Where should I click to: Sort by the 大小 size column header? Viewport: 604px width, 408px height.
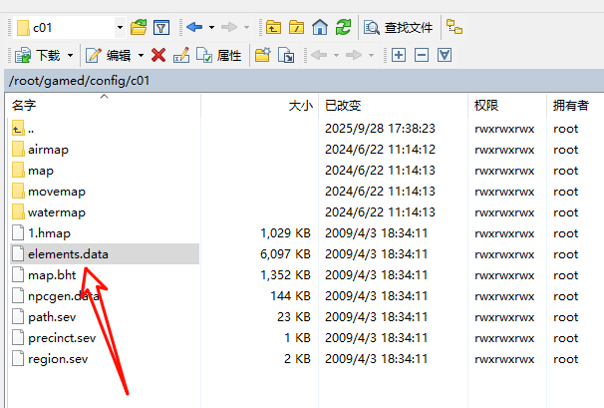(x=299, y=105)
